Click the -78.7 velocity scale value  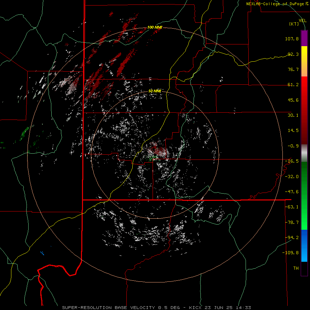(292, 222)
